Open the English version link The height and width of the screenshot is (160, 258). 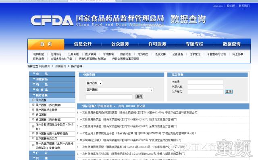pos(218,6)
